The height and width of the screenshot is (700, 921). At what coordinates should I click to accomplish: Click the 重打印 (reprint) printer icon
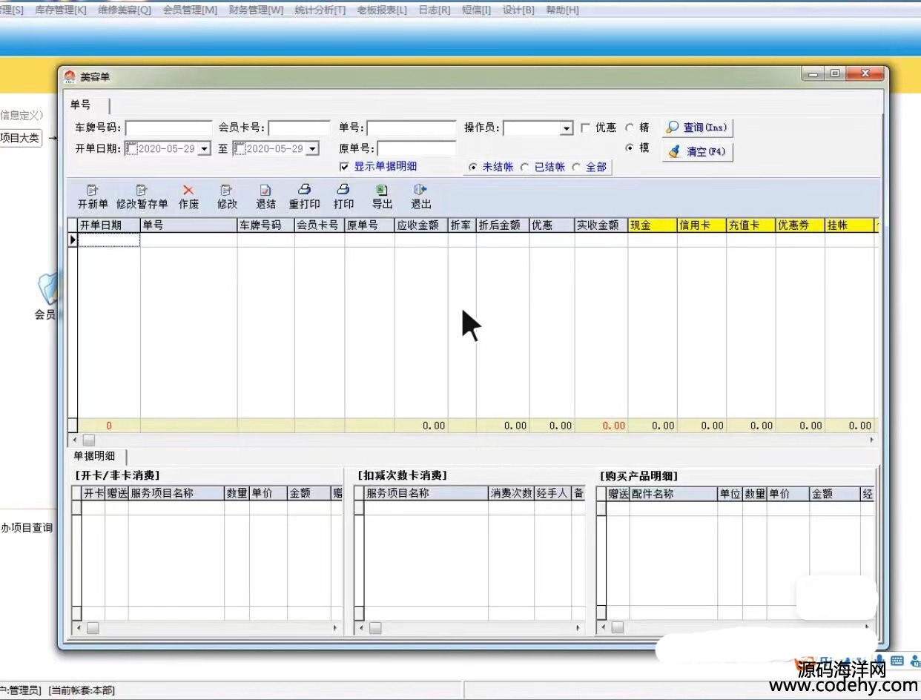pos(304,190)
